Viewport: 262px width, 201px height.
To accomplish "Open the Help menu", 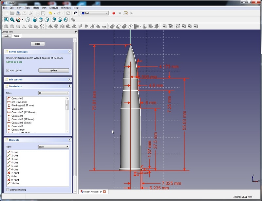I will pyautogui.click(x=76, y=8).
